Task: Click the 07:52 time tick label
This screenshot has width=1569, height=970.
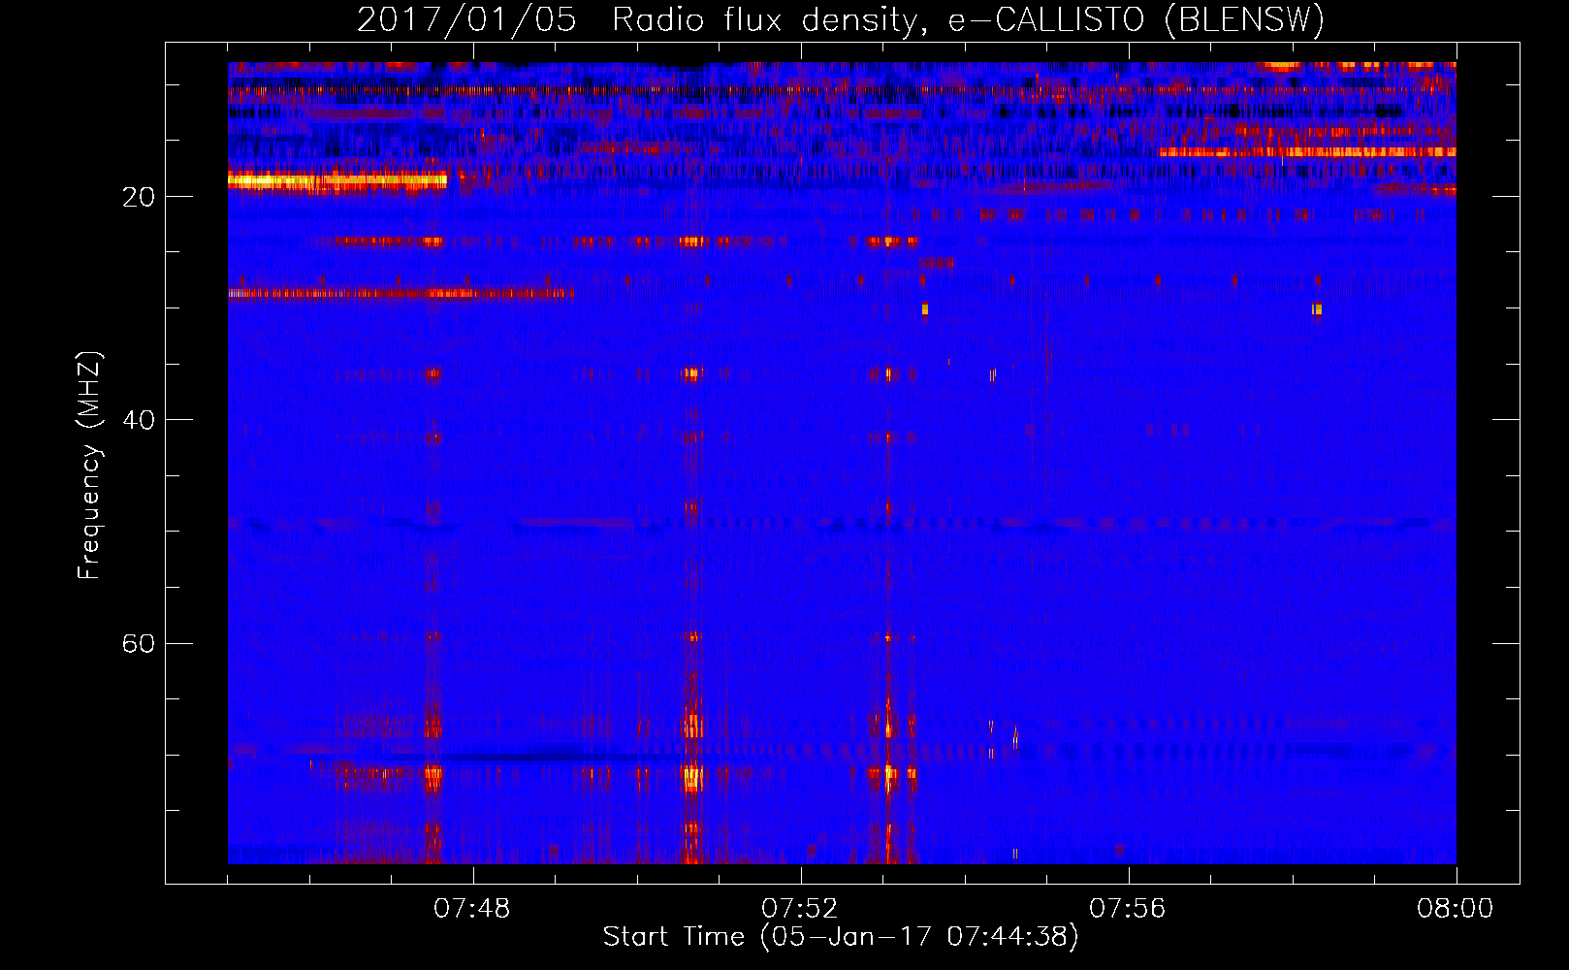Action: (x=800, y=909)
